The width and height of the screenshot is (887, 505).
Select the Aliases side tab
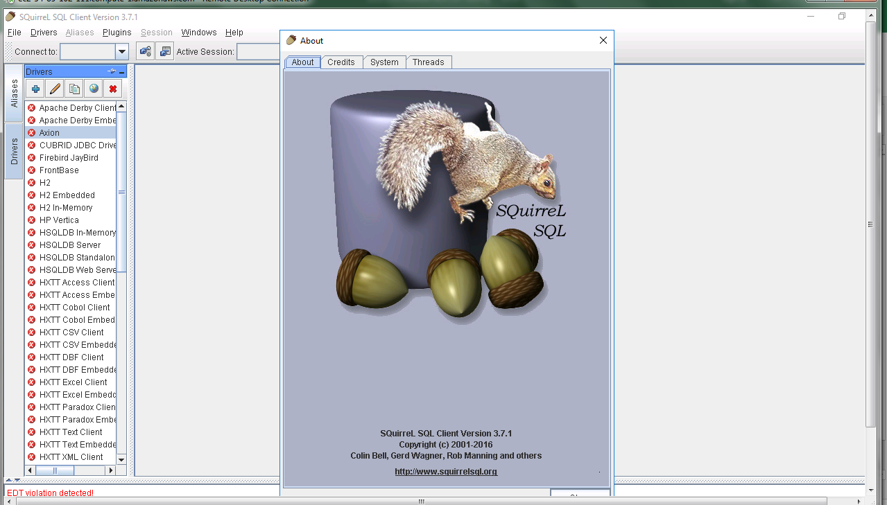(x=15, y=93)
